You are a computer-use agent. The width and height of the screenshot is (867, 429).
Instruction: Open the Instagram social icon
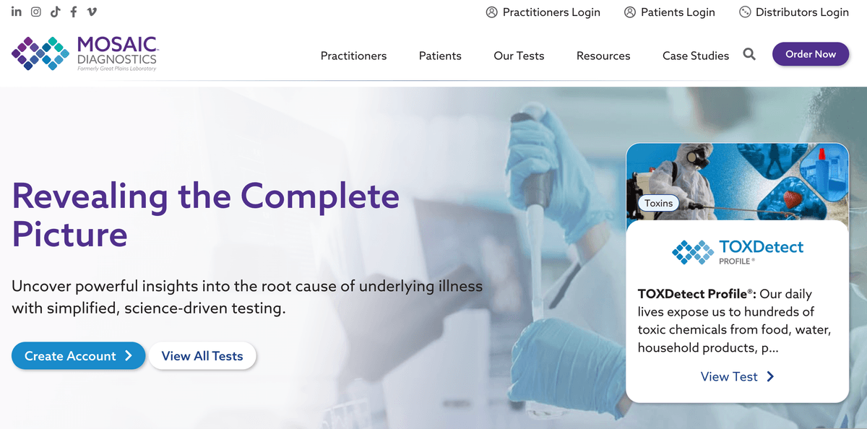36,12
